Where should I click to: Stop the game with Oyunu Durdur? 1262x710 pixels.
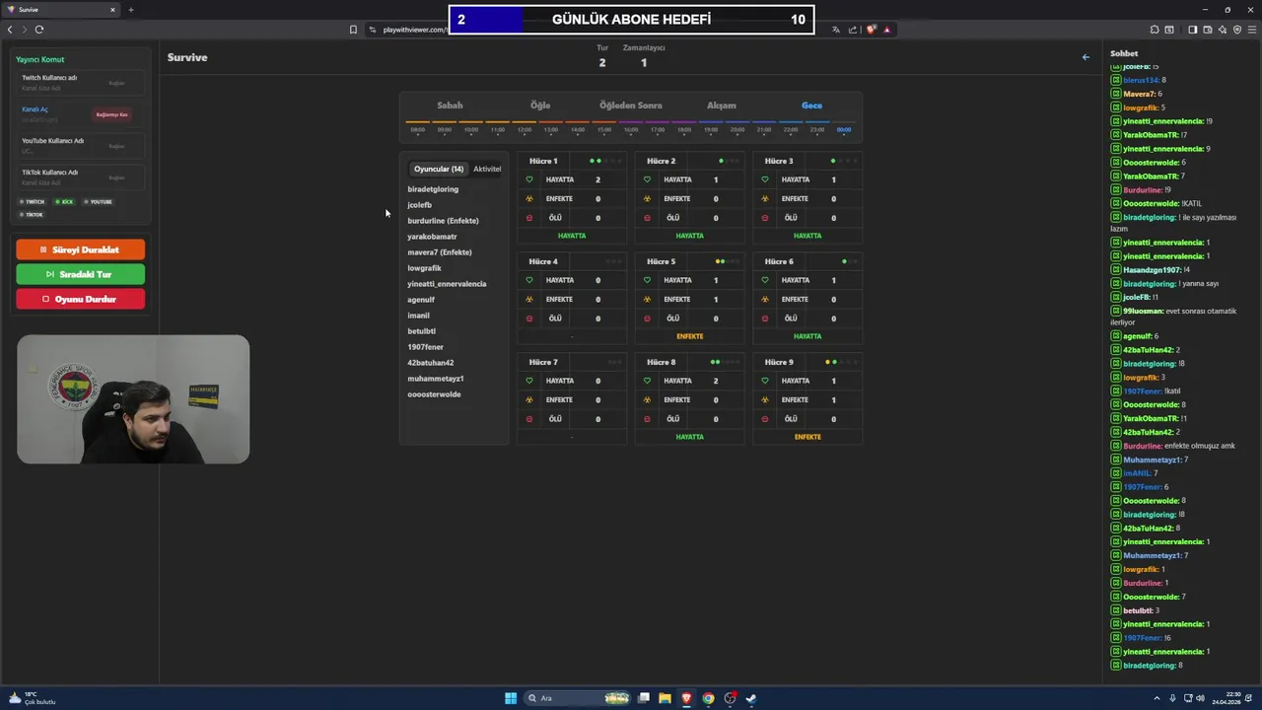click(x=81, y=299)
